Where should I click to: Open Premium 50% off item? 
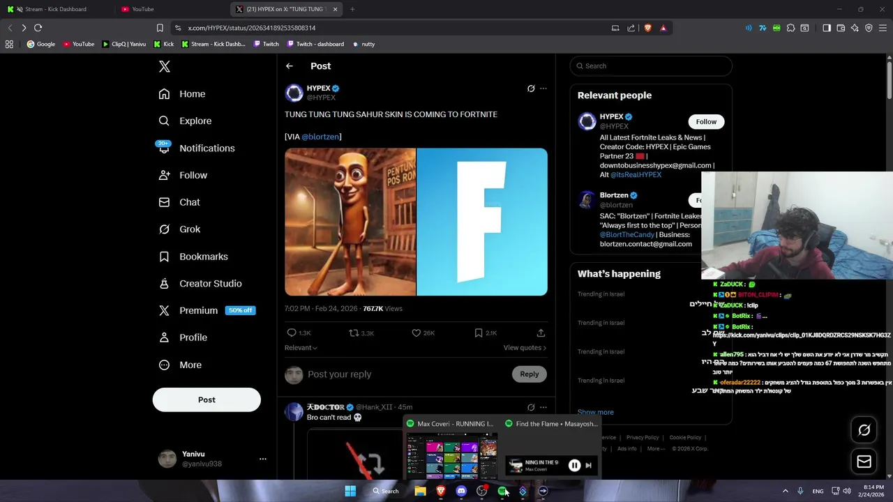pos(207,310)
